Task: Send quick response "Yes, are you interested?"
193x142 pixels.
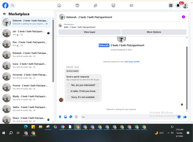Action: (83, 85)
